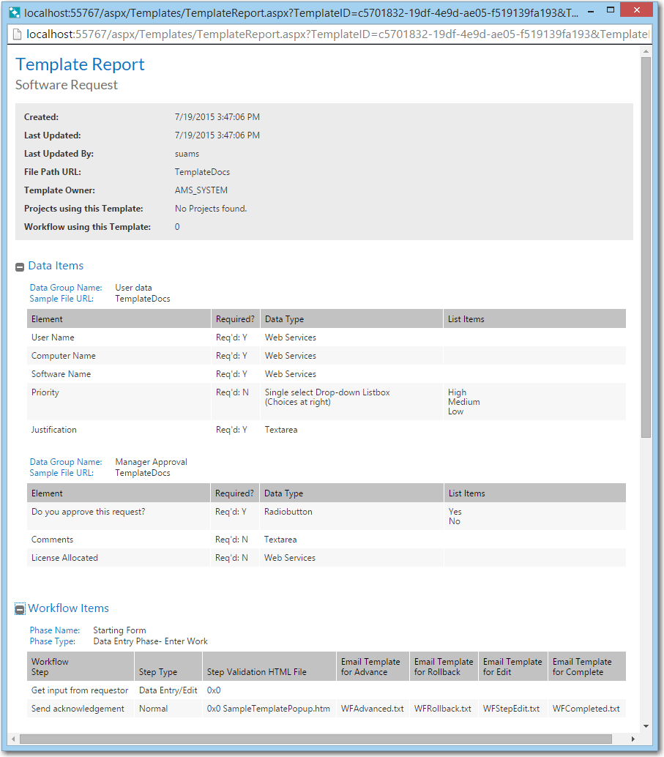This screenshot has width=664, height=757.
Task: Click the 'High' list item
Action: coord(457,392)
